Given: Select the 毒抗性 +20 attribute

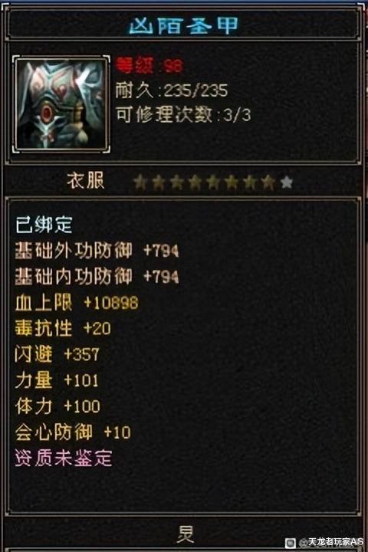Looking at the screenshot, I should (x=63, y=328).
